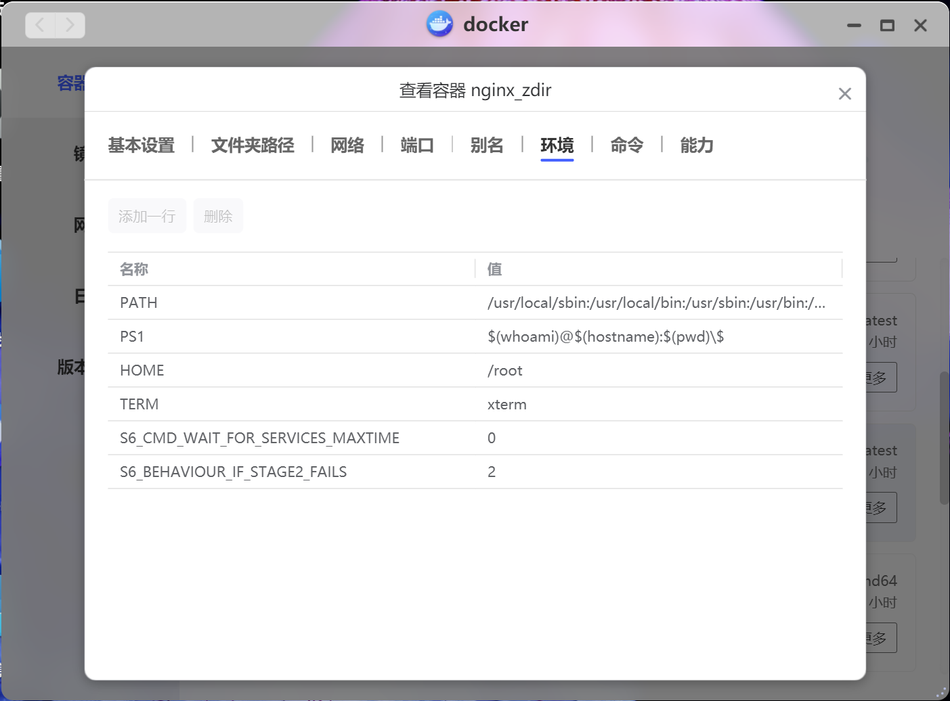This screenshot has width=950, height=701.
Task: Close the nginx_zdir container dialog
Action: tap(844, 94)
